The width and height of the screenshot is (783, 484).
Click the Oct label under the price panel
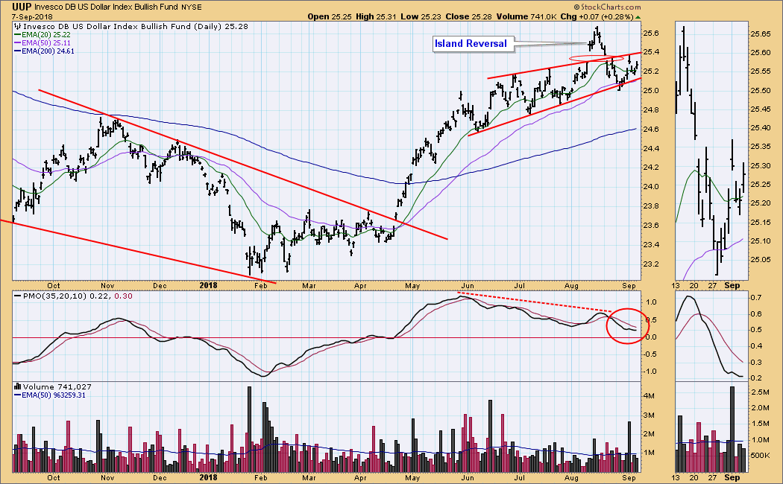point(54,286)
